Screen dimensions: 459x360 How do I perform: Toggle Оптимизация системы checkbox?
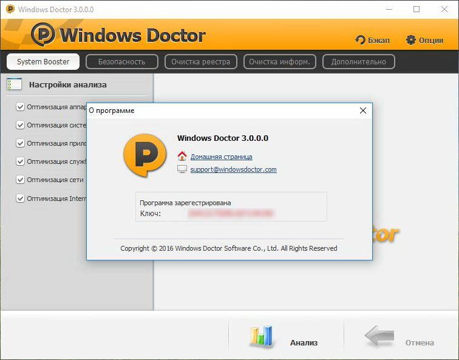(20, 125)
